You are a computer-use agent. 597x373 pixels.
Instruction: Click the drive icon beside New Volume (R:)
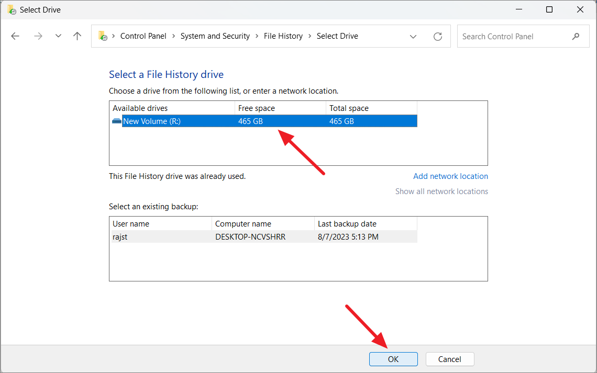click(116, 121)
